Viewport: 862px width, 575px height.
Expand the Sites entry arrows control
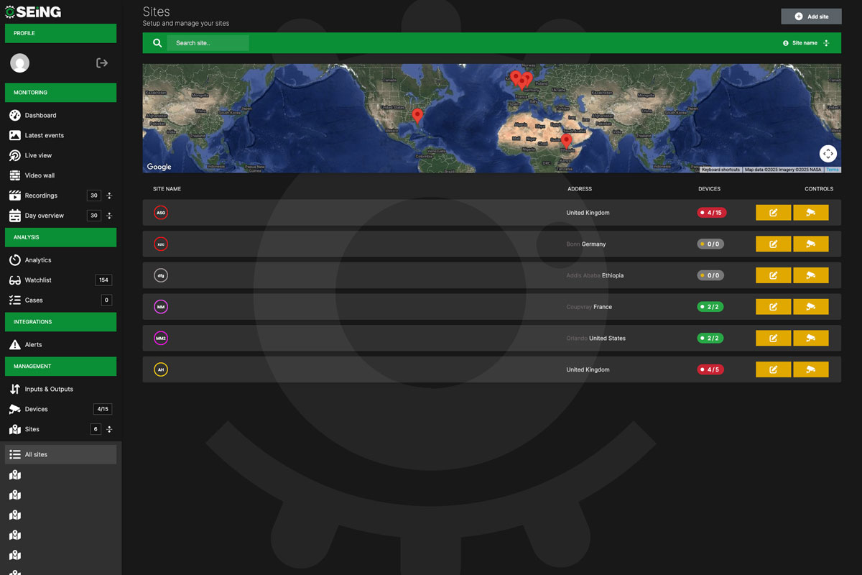109,429
